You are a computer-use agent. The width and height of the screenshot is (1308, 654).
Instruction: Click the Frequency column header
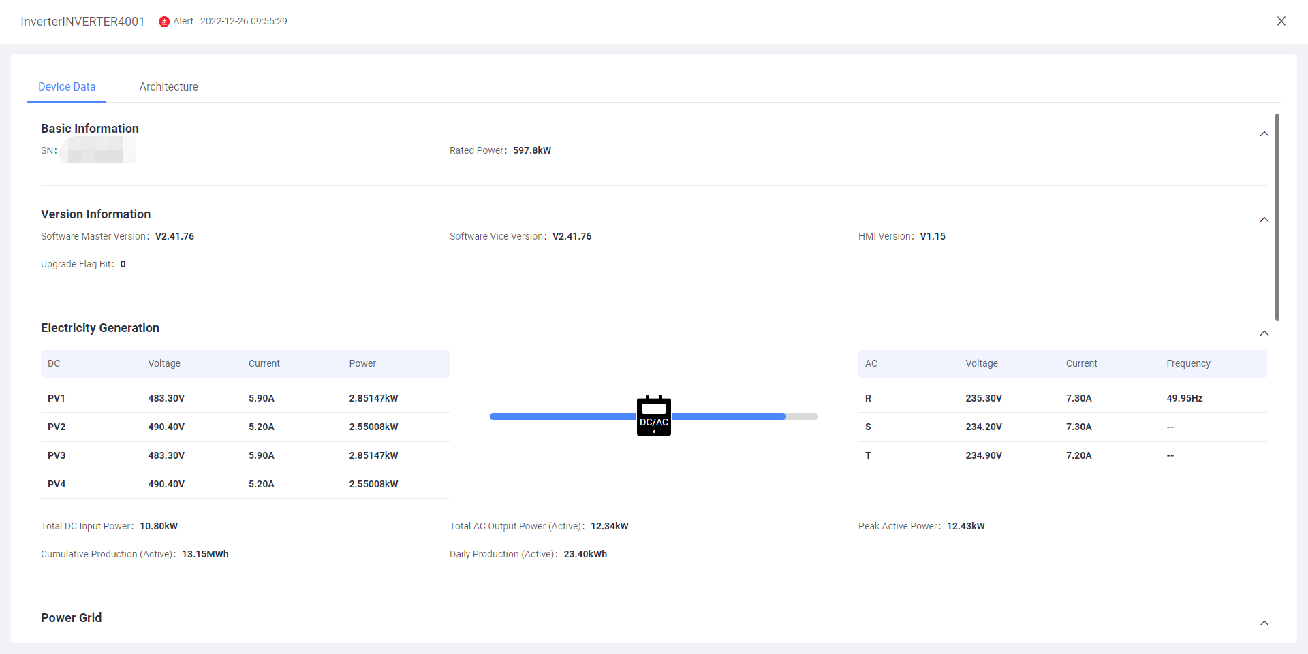point(1188,363)
